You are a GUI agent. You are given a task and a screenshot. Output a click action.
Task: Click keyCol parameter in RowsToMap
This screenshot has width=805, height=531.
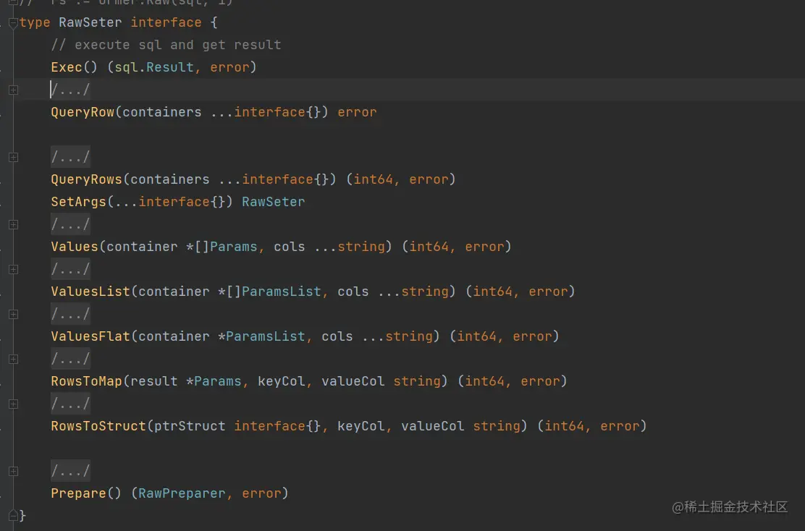[282, 382]
